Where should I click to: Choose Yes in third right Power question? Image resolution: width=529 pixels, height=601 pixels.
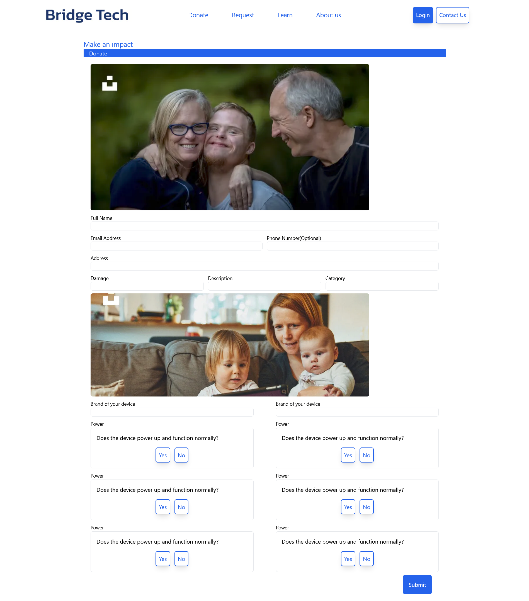tap(348, 558)
